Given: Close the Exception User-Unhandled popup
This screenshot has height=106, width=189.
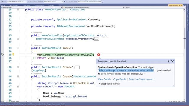Looking at the screenshot, I should click(172, 61).
